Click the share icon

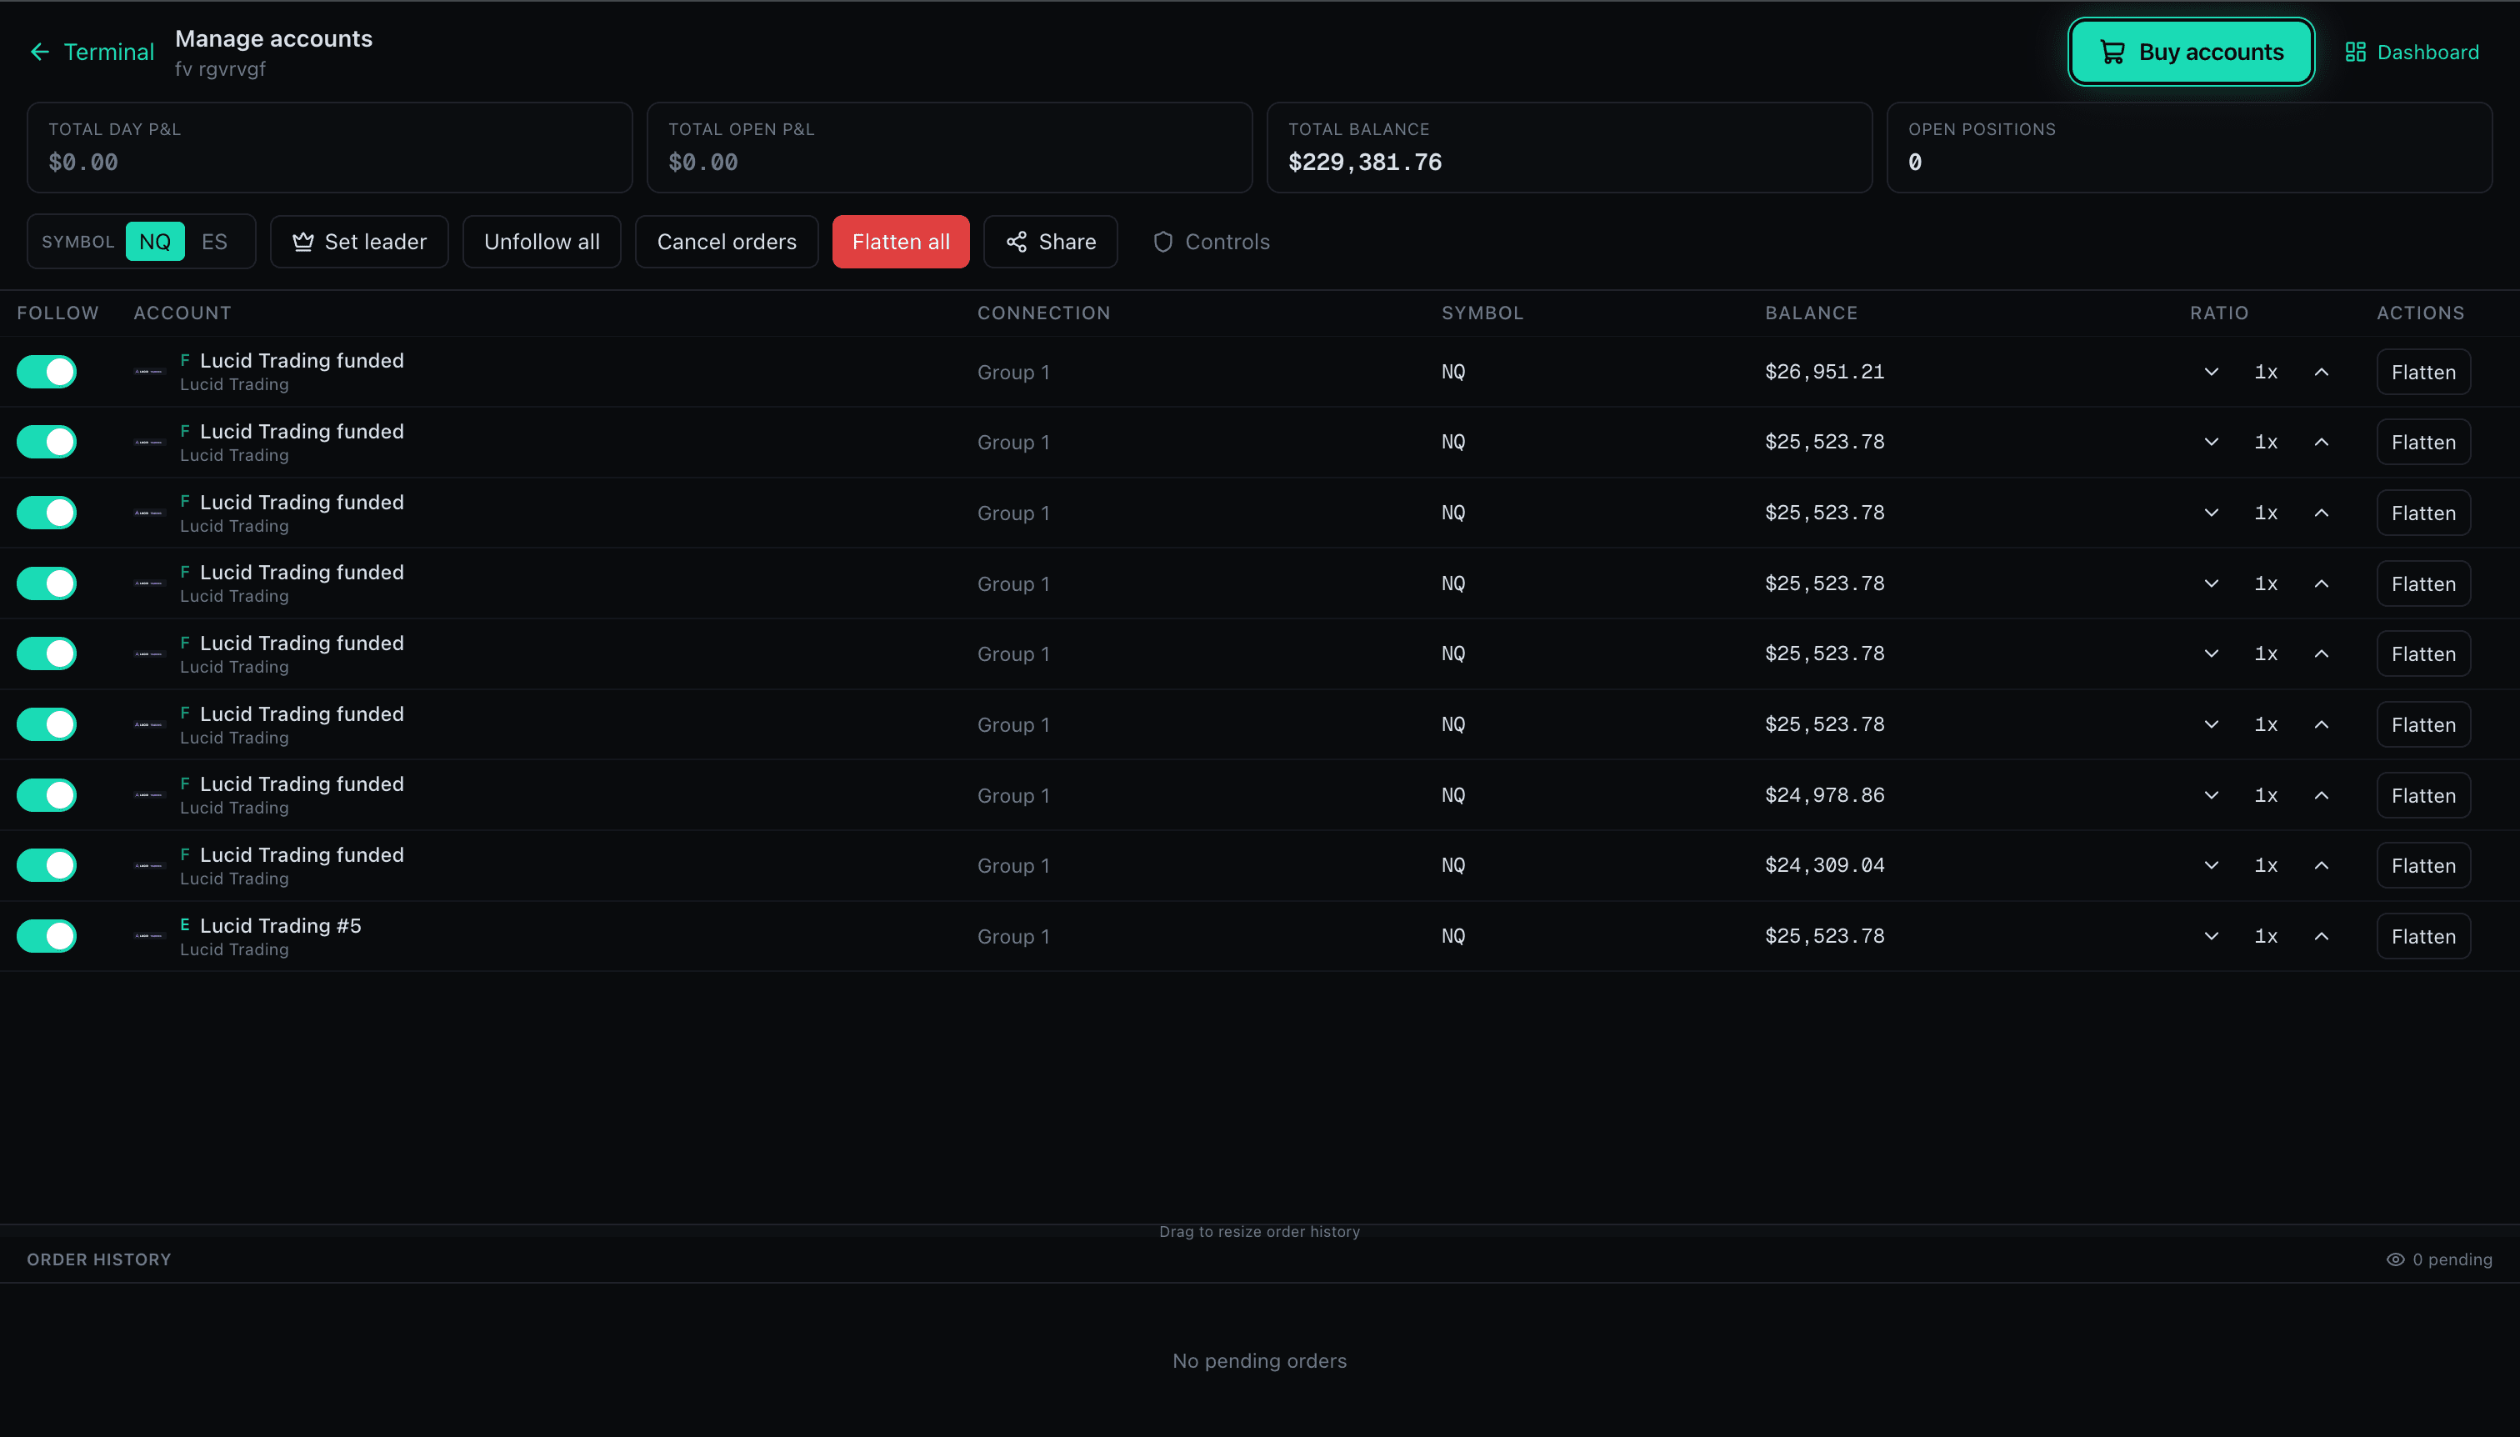coord(1017,242)
